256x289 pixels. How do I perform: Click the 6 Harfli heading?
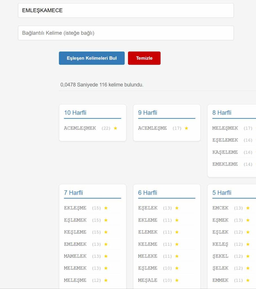(x=147, y=193)
